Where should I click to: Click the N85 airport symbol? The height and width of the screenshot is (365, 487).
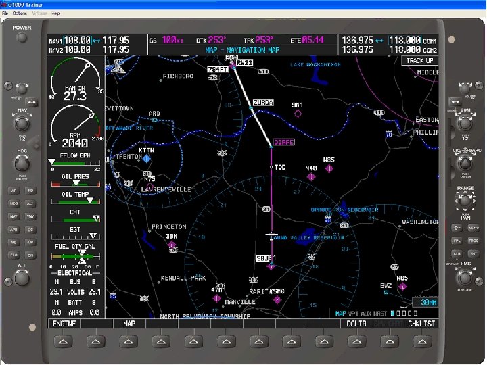pos(329,168)
